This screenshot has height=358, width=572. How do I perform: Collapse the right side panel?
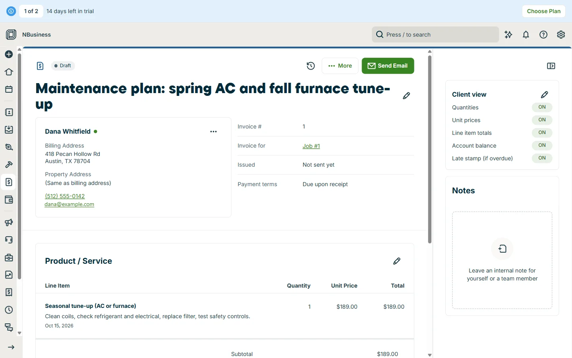coord(551,66)
